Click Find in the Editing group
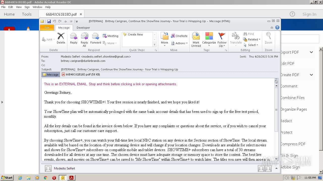323x181 pixels. [x=249, y=34]
